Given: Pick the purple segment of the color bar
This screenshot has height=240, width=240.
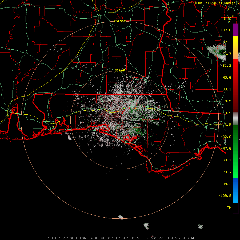Looking at the screenshot, I should 235,30.
